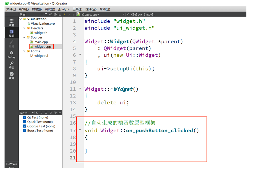Switch to Edit (编辑) mode

(x=11, y=33)
